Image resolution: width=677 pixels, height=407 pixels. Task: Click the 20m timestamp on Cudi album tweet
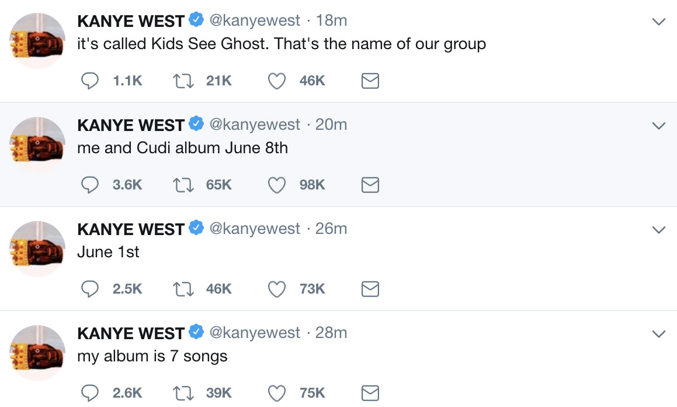coord(331,125)
